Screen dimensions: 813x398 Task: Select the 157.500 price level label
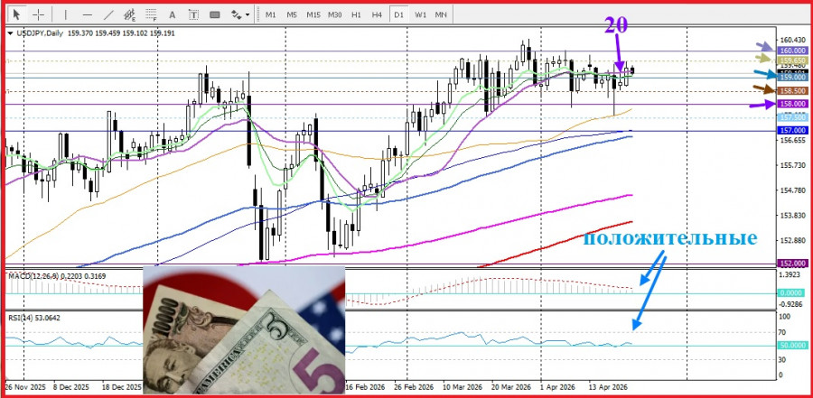click(793, 117)
